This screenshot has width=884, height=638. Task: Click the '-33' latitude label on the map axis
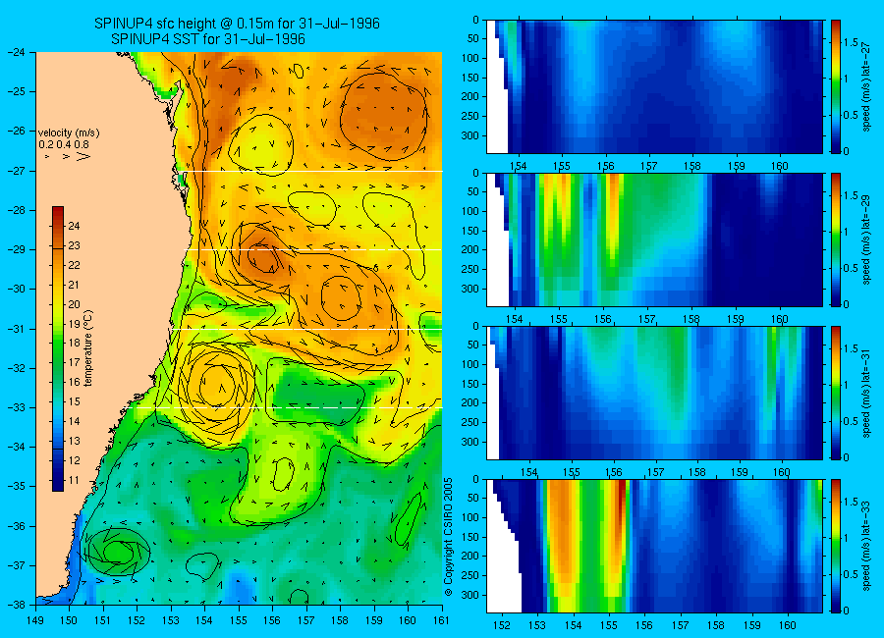15,407
